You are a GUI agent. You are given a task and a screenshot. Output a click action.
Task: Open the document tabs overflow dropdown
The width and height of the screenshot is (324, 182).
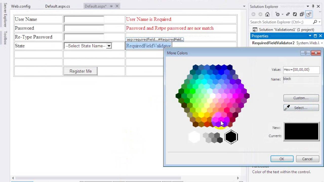click(x=244, y=6)
